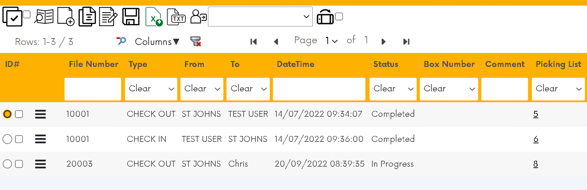Tick checkbox on the CHECK IN row
Viewport: 587px width, 190px height.
tap(19, 139)
